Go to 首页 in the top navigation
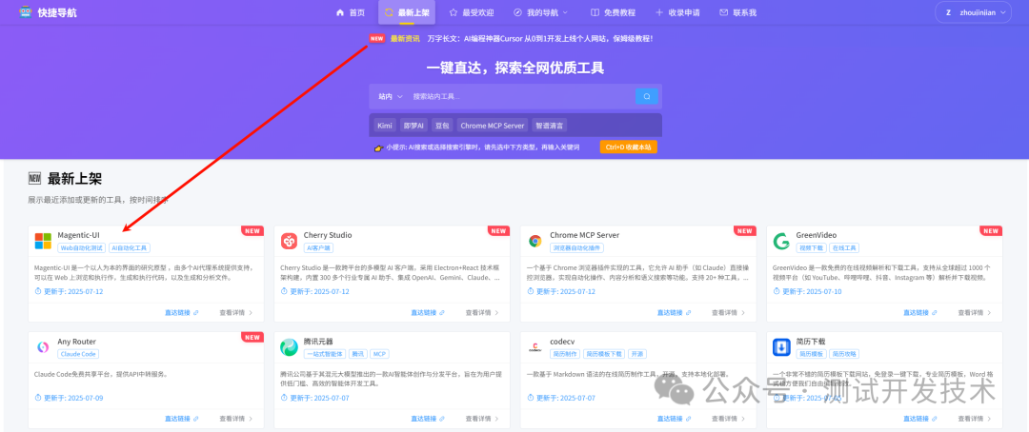 pyautogui.click(x=351, y=12)
